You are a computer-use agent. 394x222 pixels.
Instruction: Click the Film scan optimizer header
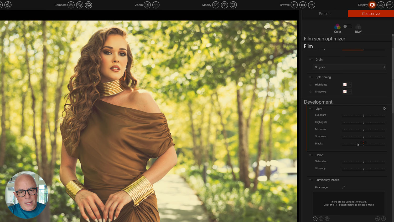click(x=324, y=39)
